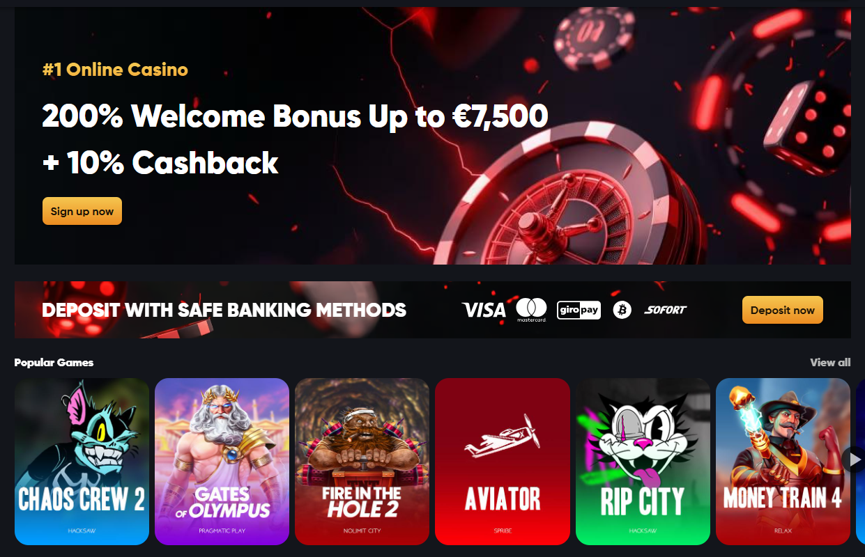Click the #1 Online Casino label
The width and height of the screenshot is (865, 557).
click(x=115, y=70)
